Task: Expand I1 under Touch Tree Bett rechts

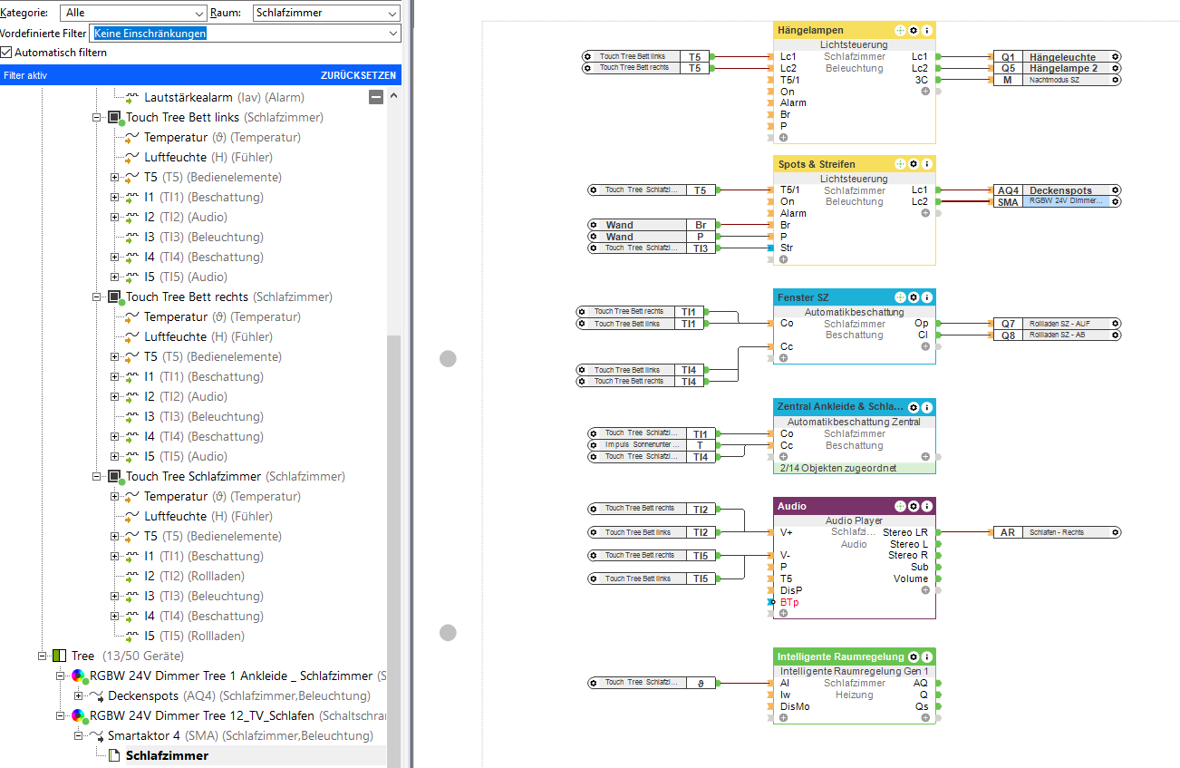Action: pyautogui.click(x=115, y=377)
